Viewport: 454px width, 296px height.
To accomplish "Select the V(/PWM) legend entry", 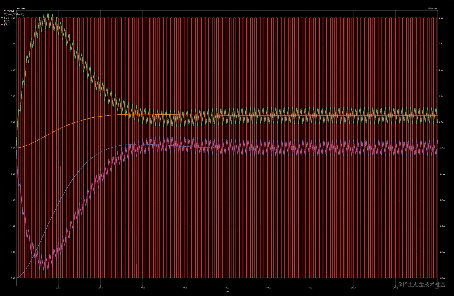I will pos(8,11).
